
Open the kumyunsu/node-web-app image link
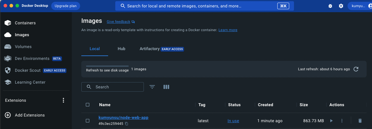coord(123,117)
